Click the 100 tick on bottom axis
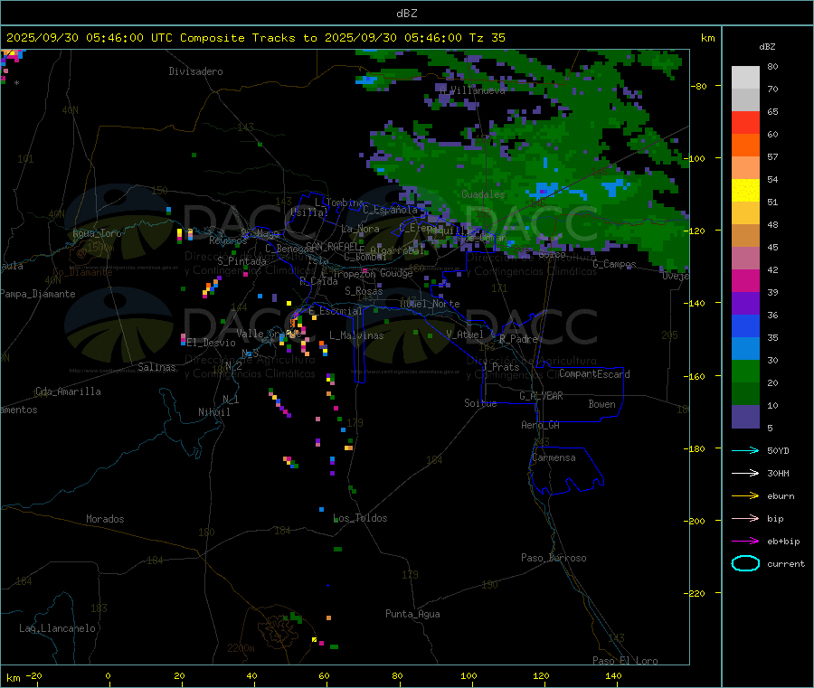Screen dimensions: 814x688 coord(469,675)
